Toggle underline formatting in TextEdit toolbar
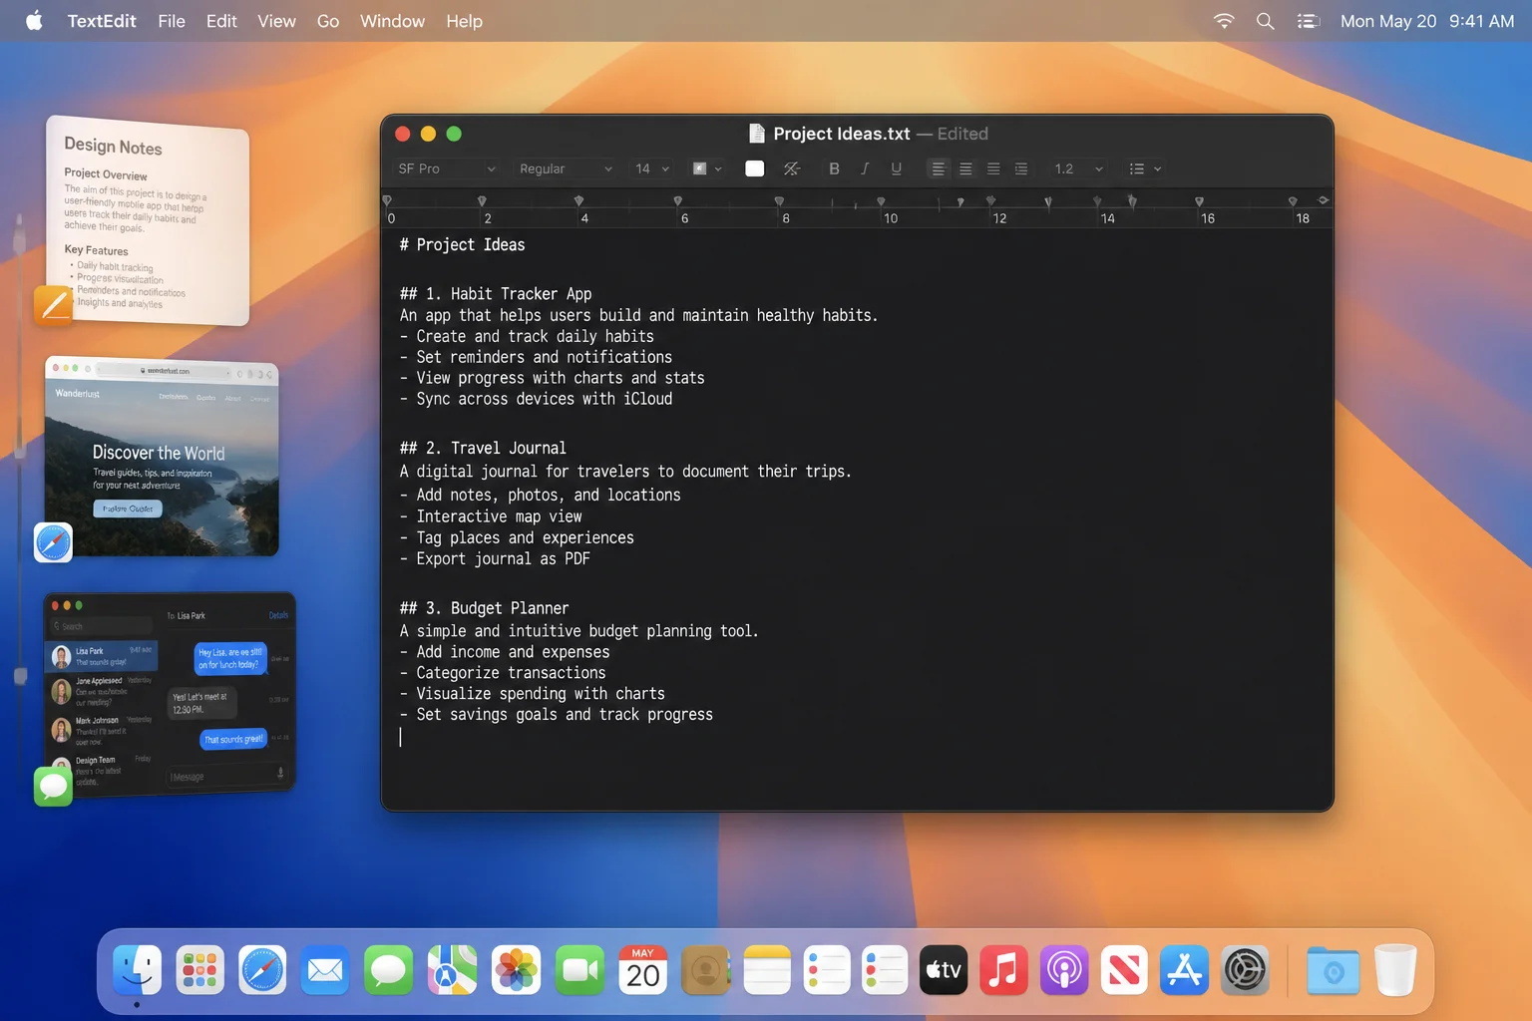The width and height of the screenshot is (1532, 1021). click(x=896, y=169)
